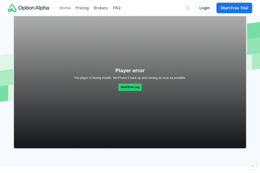
Task: Go to the Home page
Action: 65,8
